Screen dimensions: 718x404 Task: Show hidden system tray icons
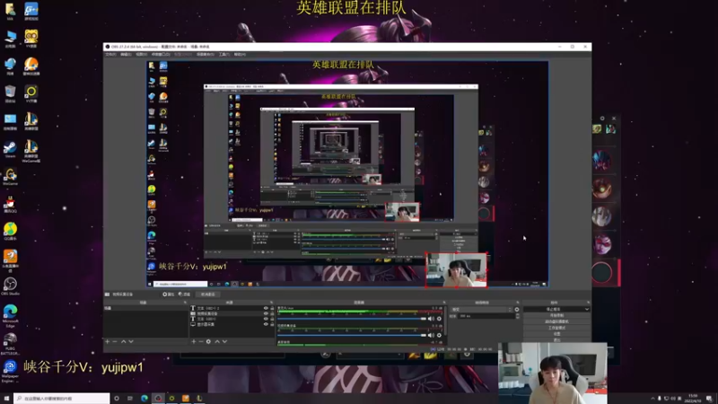click(x=653, y=399)
